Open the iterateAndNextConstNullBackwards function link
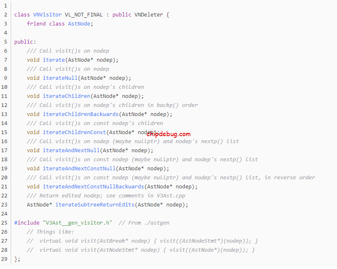This screenshot has height=269, width=337. tap(93, 186)
